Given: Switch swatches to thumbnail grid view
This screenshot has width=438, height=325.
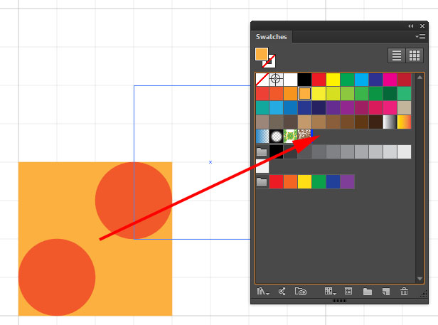Looking at the screenshot, I should (414, 55).
